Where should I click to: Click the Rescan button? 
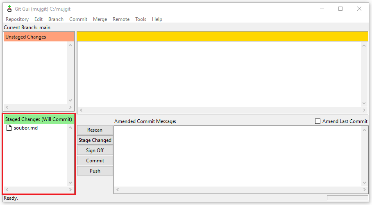click(95, 130)
